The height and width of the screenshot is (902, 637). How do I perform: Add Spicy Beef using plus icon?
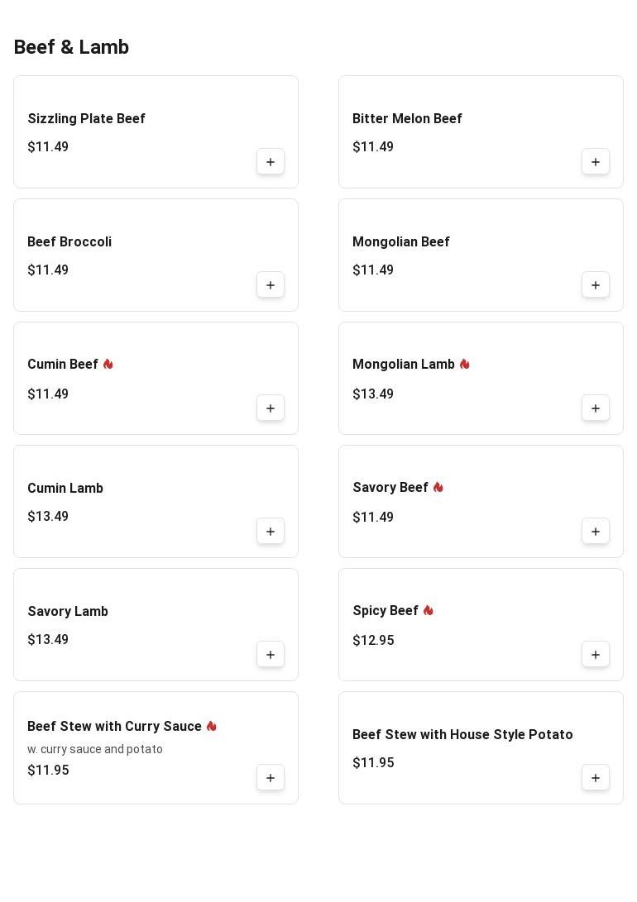(x=596, y=655)
